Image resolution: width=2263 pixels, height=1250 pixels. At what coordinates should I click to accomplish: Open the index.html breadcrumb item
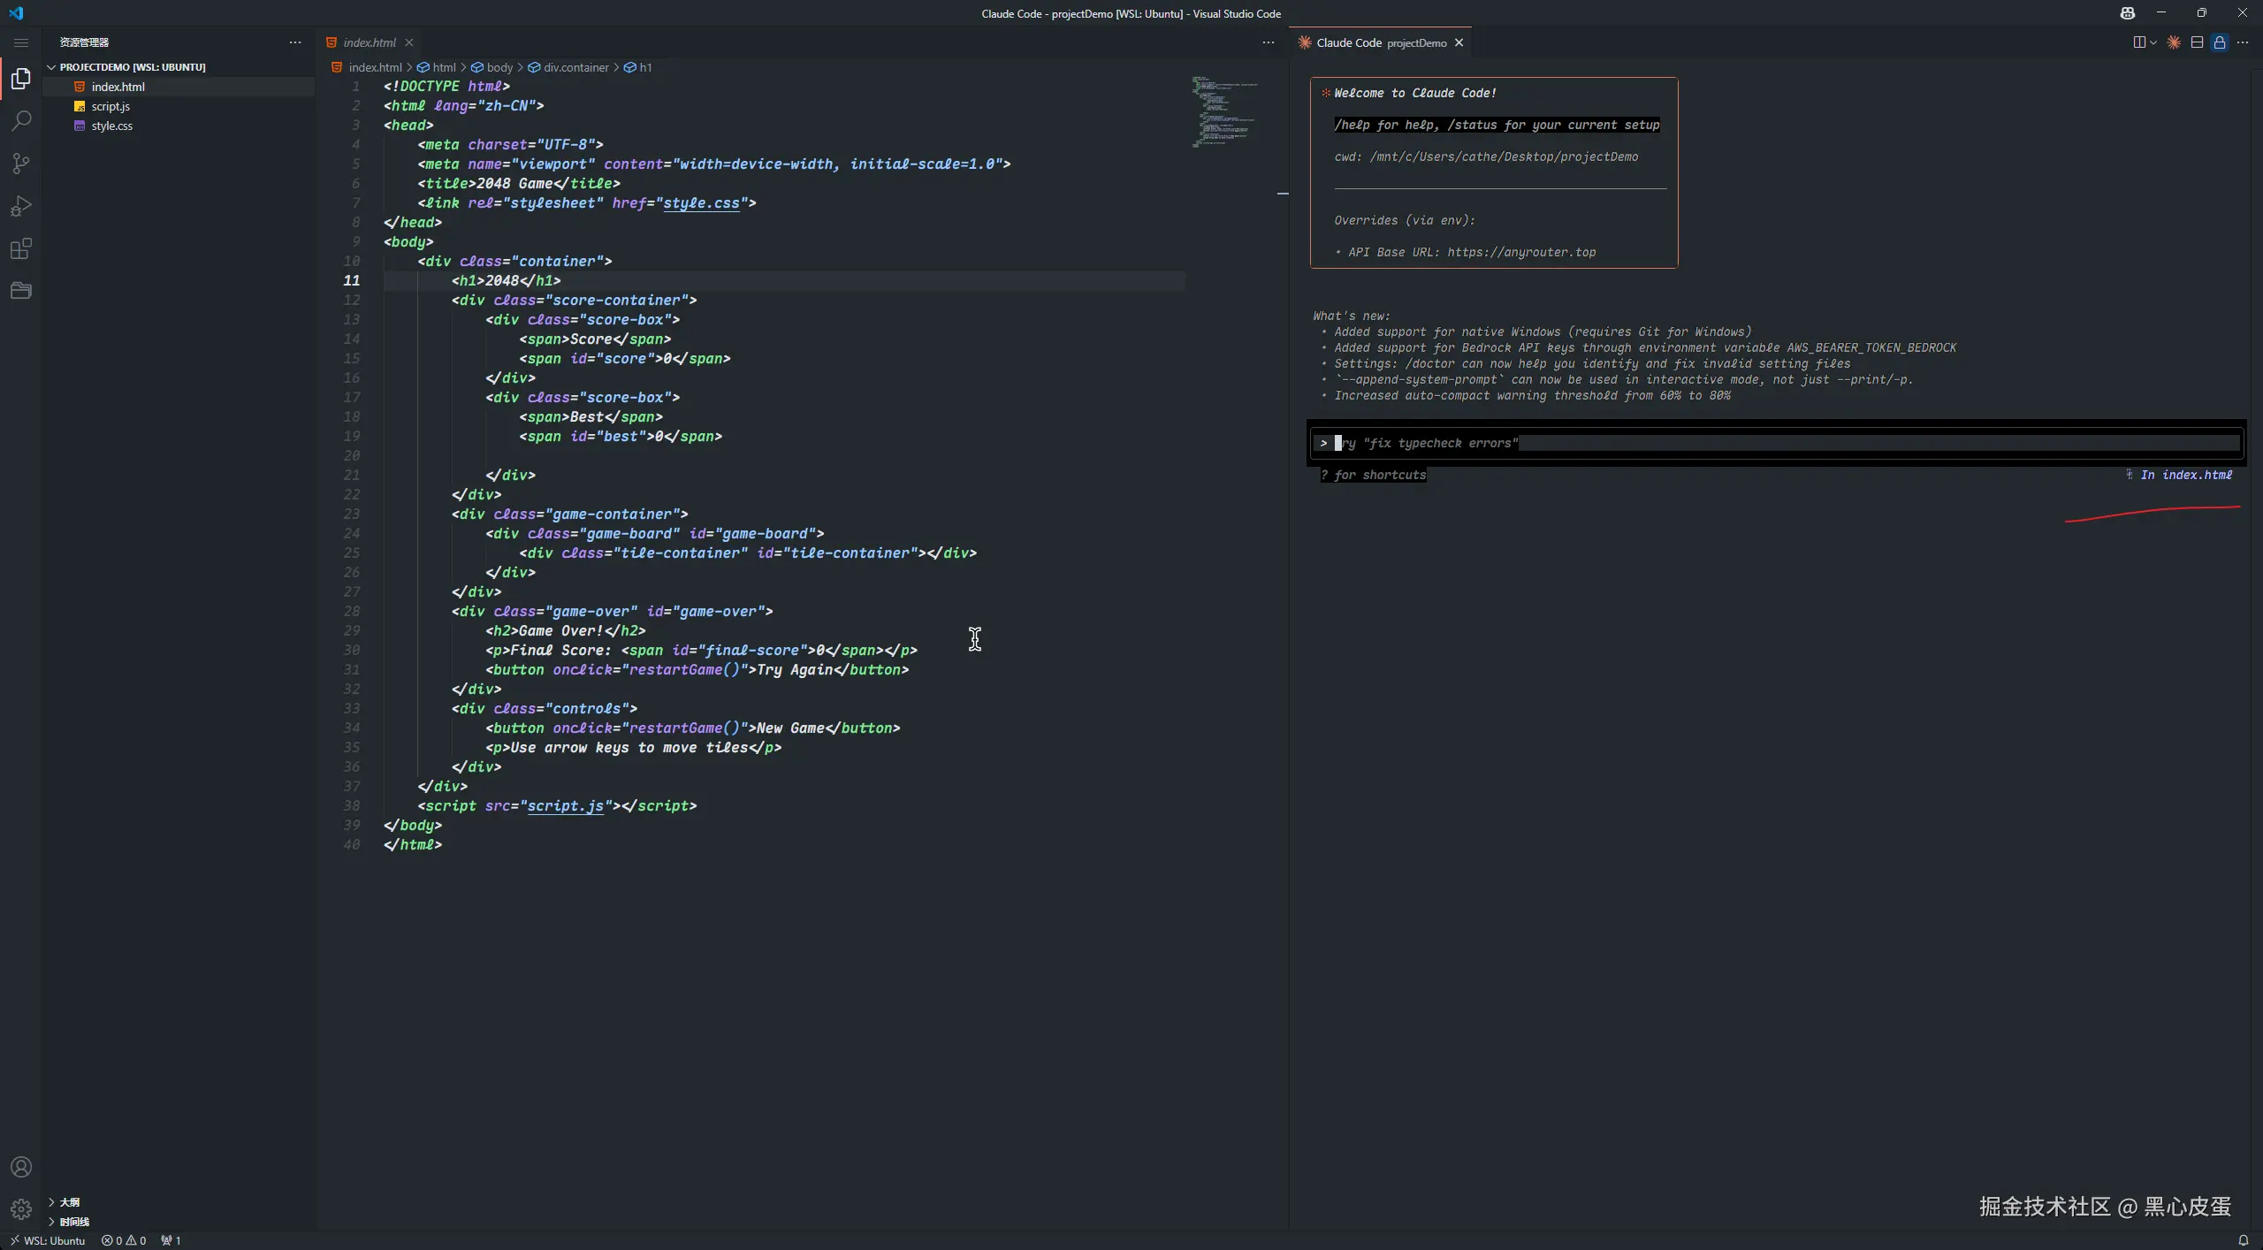click(x=367, y=67)
